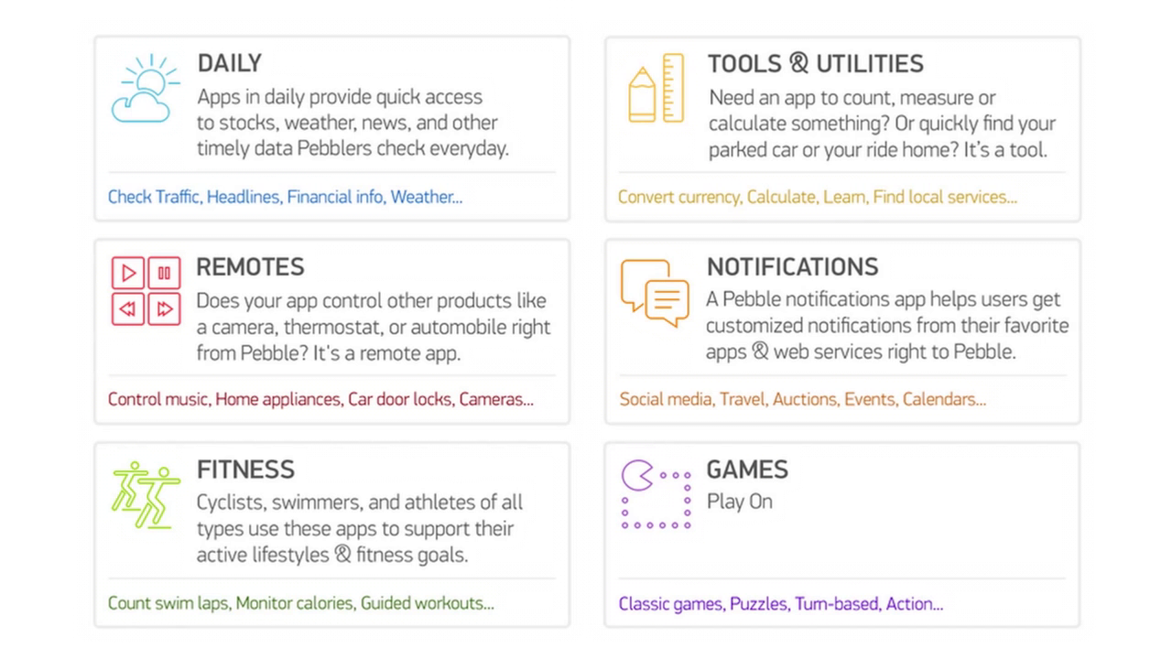
Task: Open the TOOLS & UTILITIES heading
Action: 815,64
